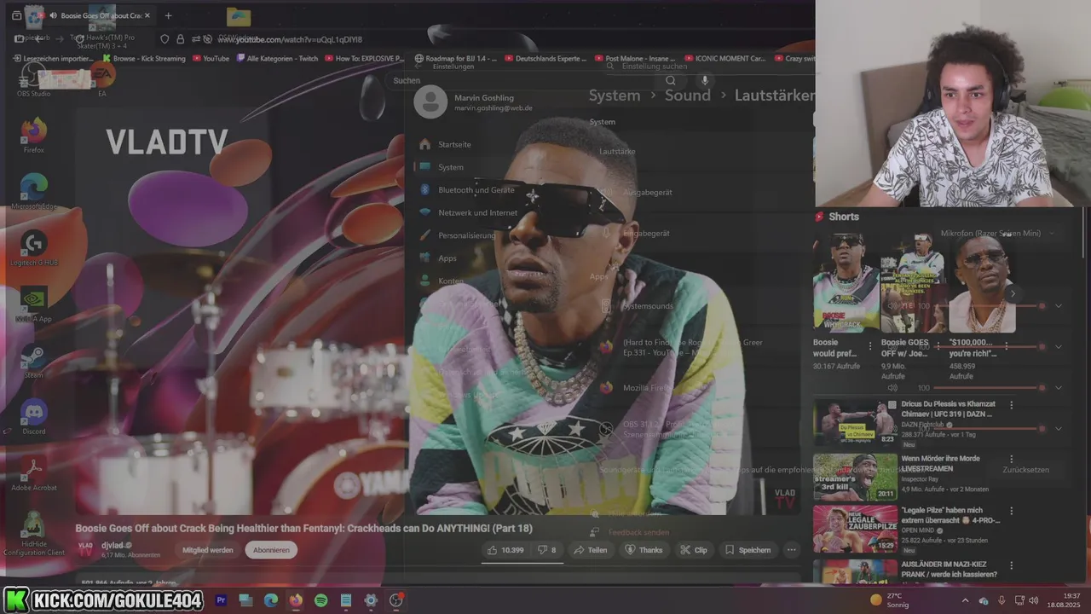Click the YouTube search magnifier icon
The image size is (1091, 614).
point(671,81)
